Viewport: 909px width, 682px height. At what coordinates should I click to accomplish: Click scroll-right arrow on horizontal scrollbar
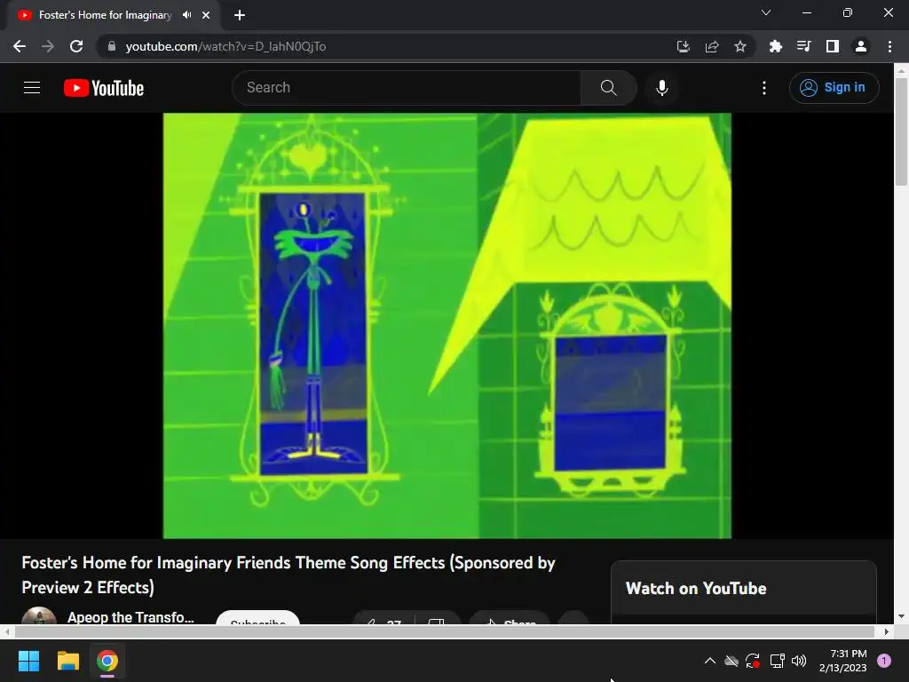pos(887,631)
